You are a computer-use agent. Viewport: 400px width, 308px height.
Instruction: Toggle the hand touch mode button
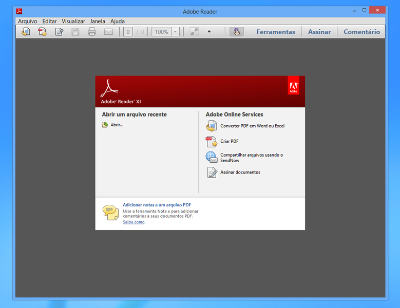coord(236,32)
